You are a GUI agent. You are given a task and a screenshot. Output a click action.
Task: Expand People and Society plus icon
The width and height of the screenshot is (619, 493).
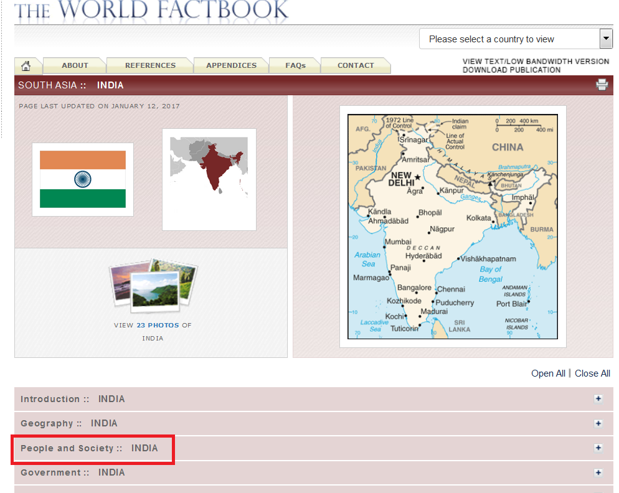[x=598, y=448]
